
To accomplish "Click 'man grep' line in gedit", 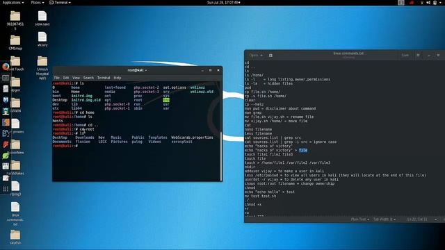I will coord(253,112).
